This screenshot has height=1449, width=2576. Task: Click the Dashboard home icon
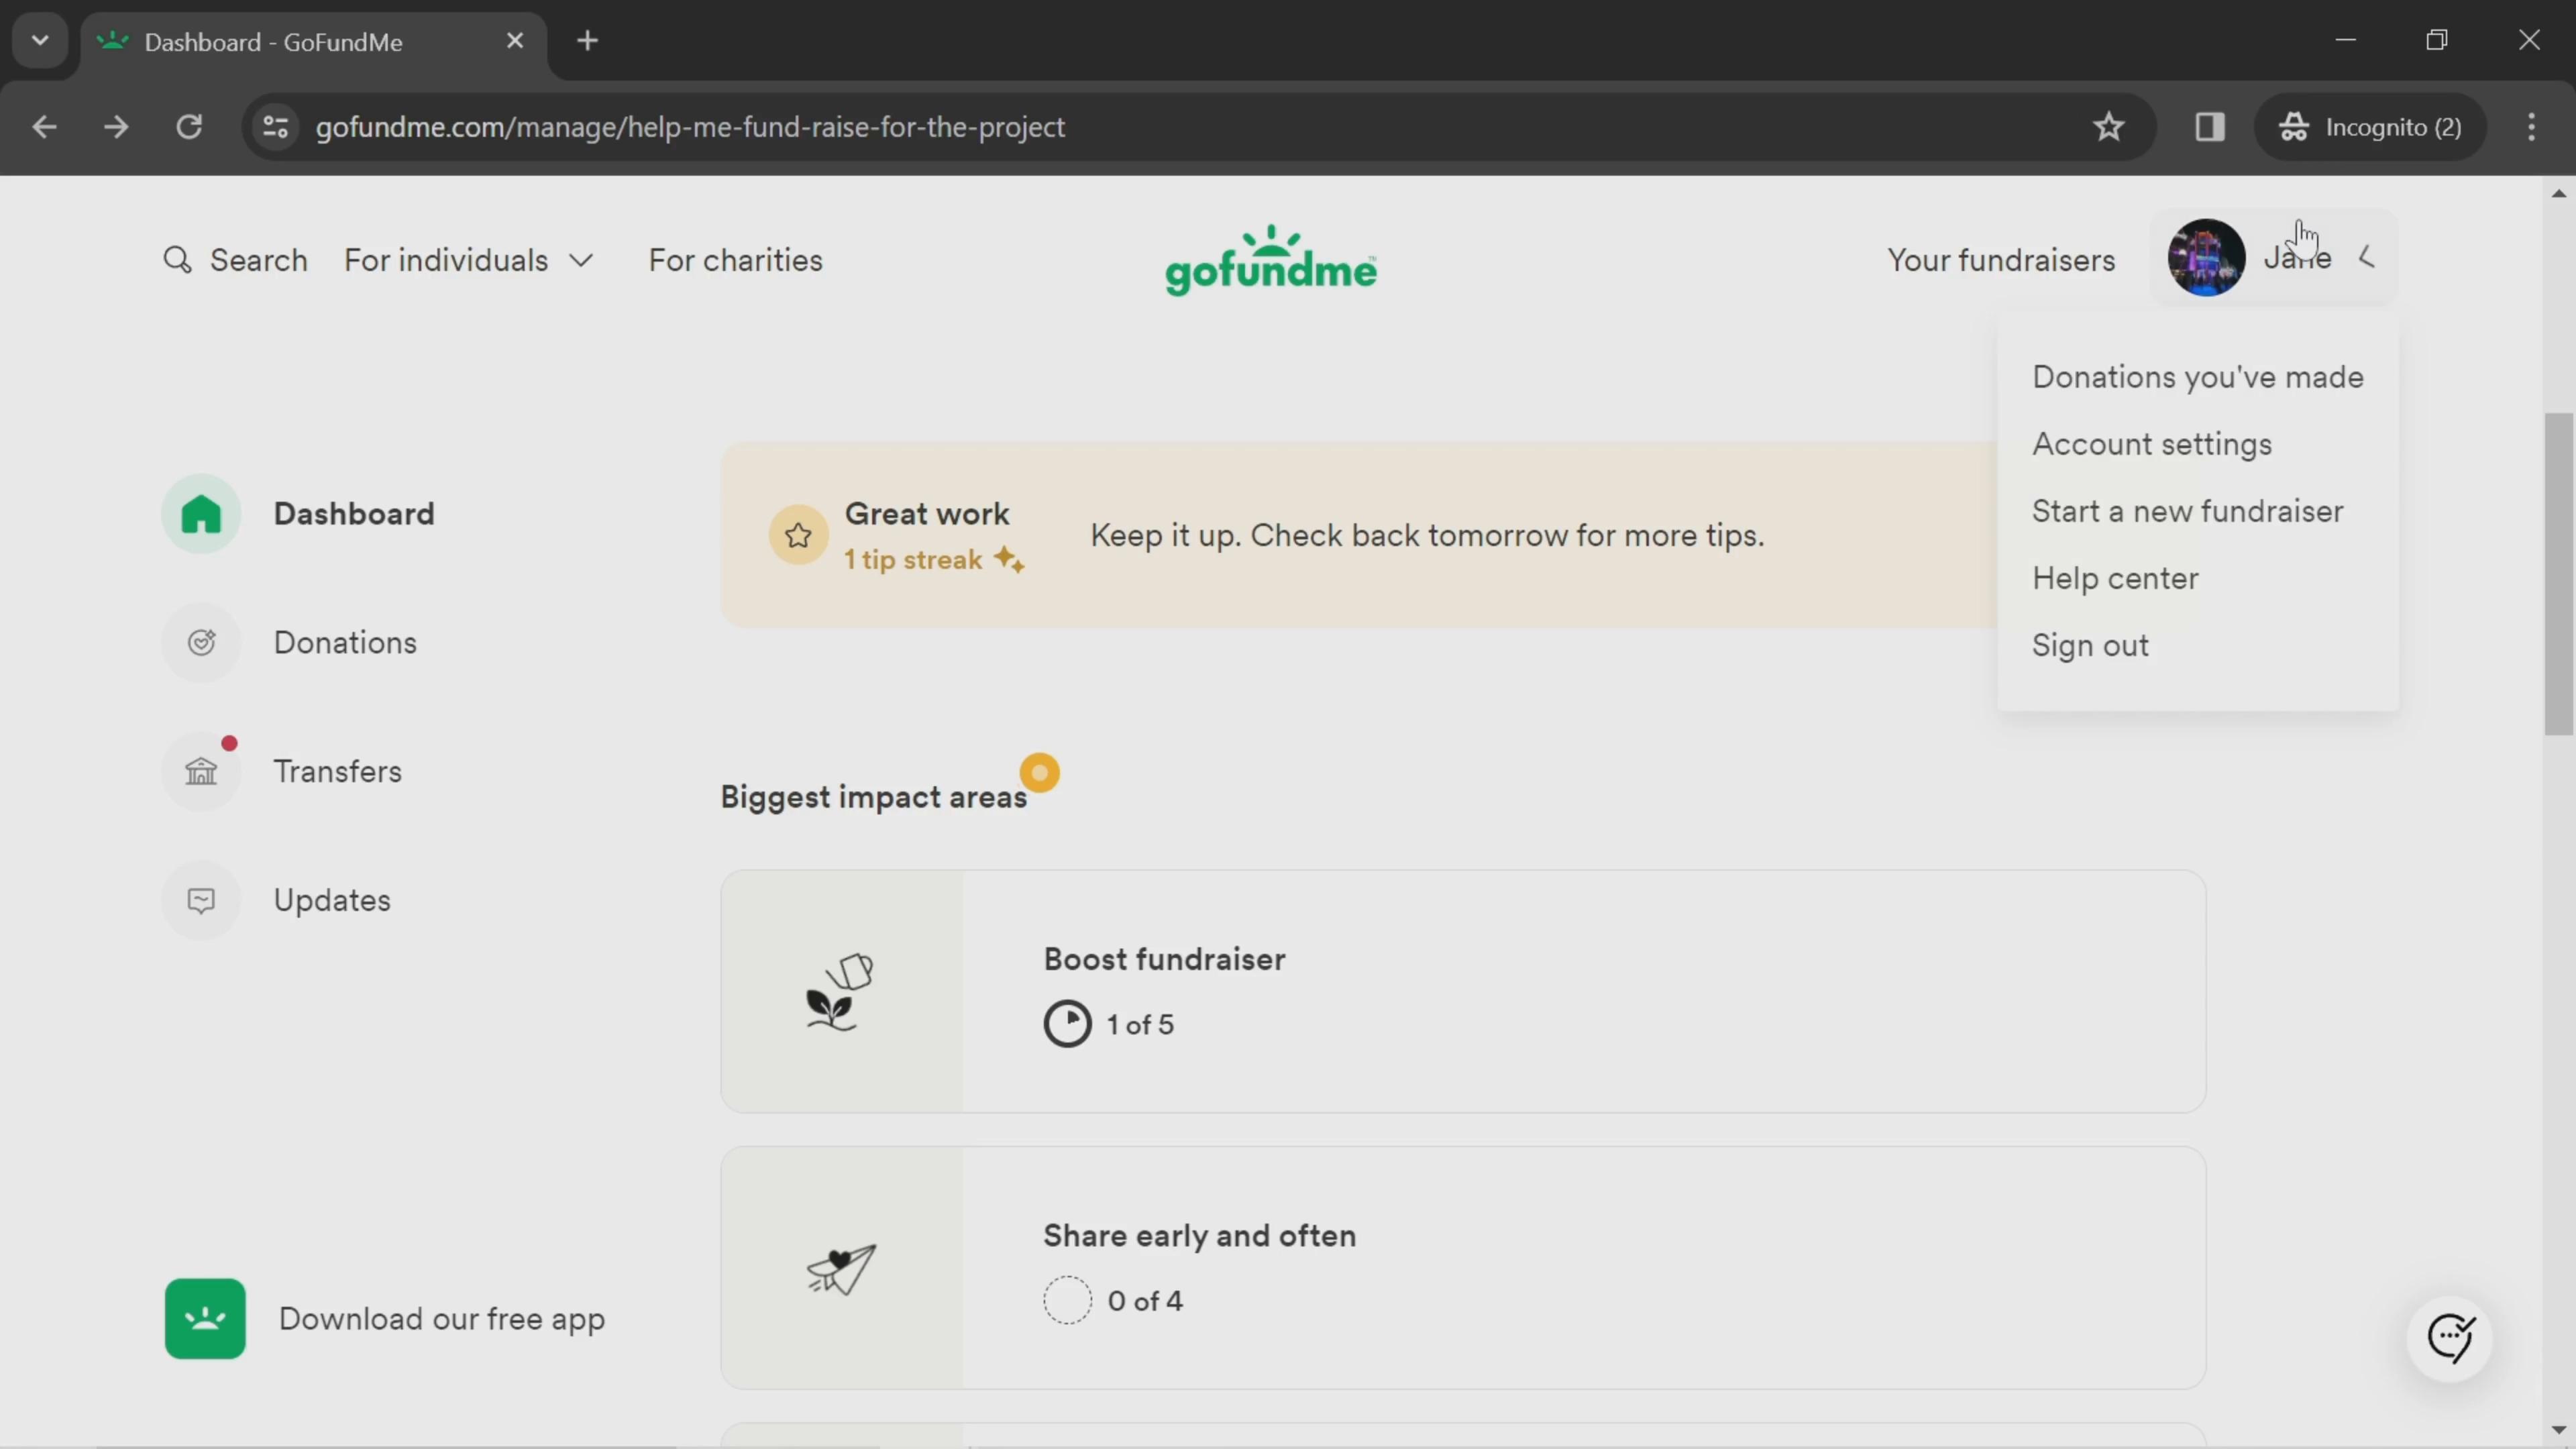202,513
